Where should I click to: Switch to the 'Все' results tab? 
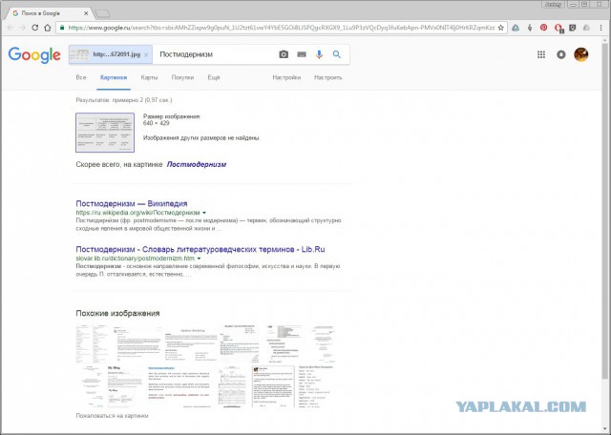tap(81, 77)
